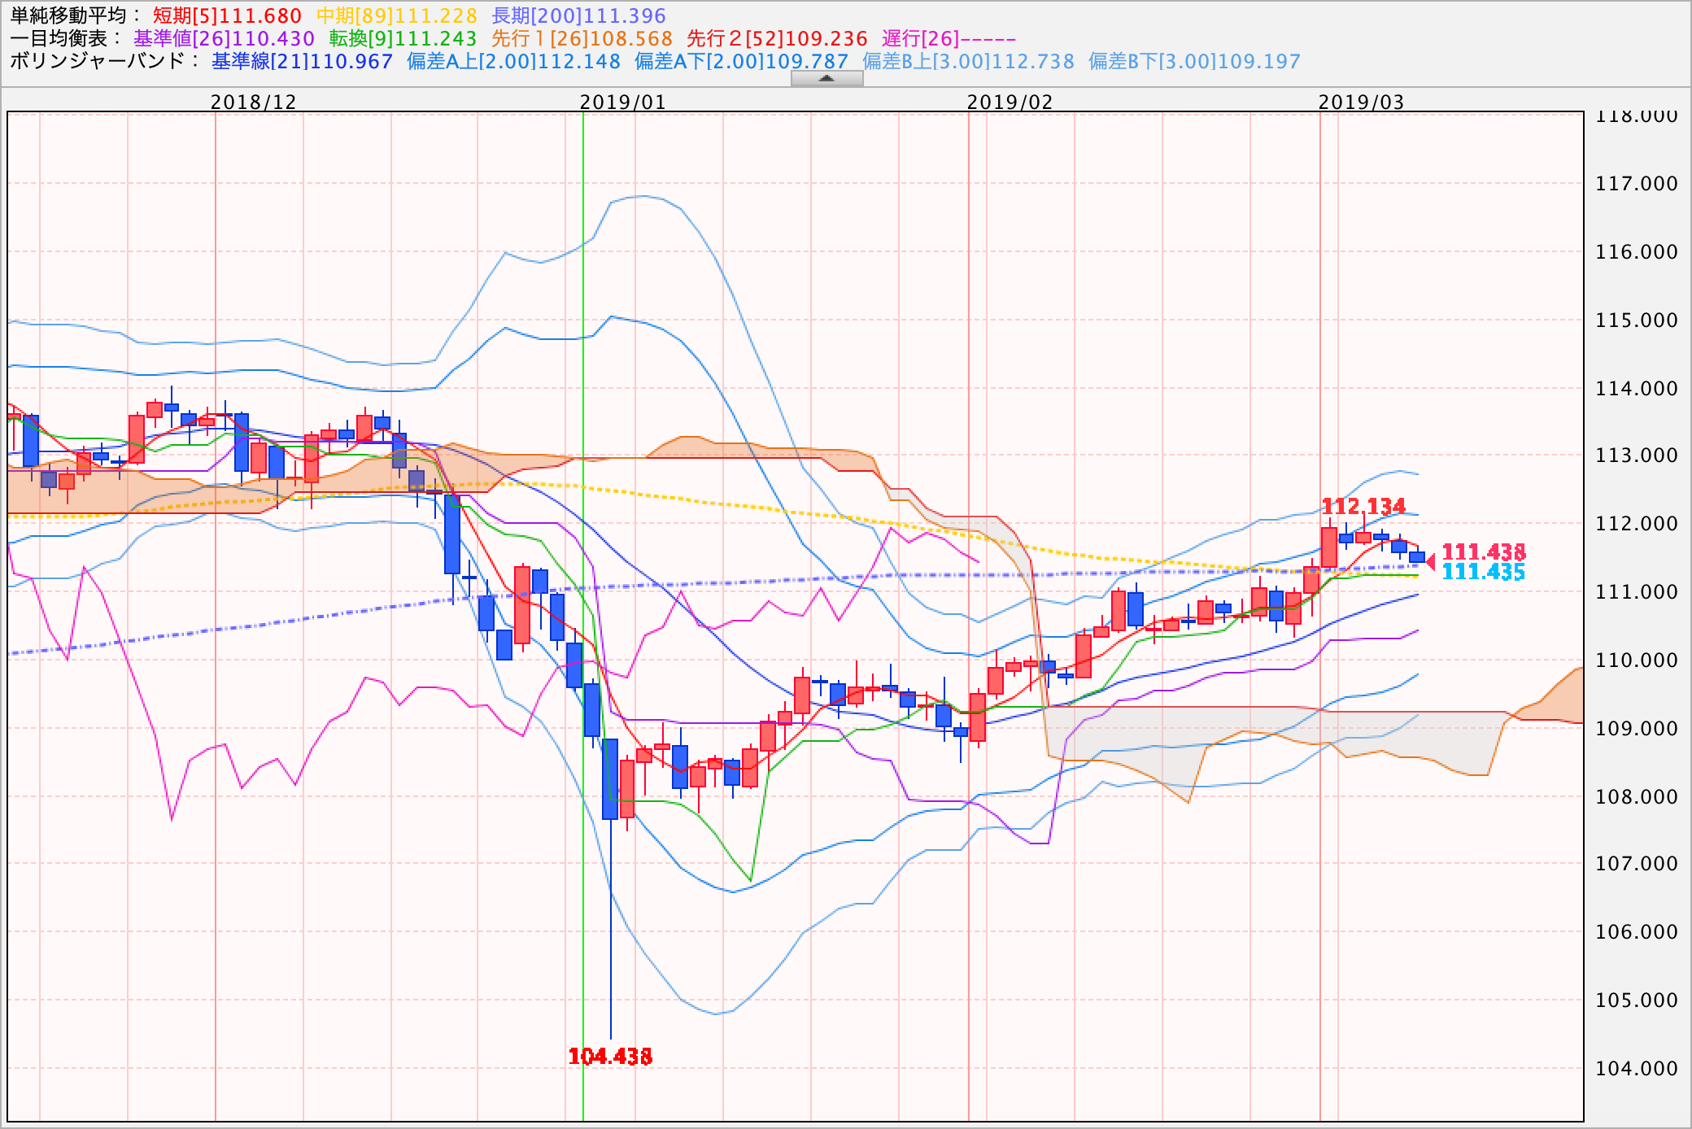Click the 中期[89] moving average legend
1692x1129 pixels.
click(x=396, y=15)
